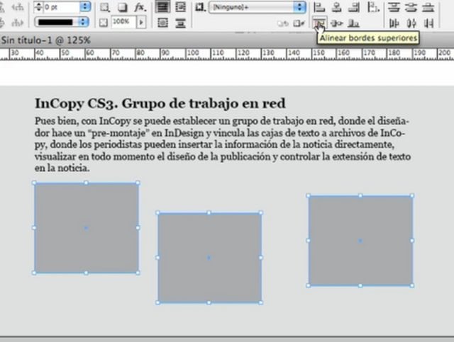Viewport: 454px width, 342px height.
Task: Click the Distribute top edges icon
Action: coord(394,7)
